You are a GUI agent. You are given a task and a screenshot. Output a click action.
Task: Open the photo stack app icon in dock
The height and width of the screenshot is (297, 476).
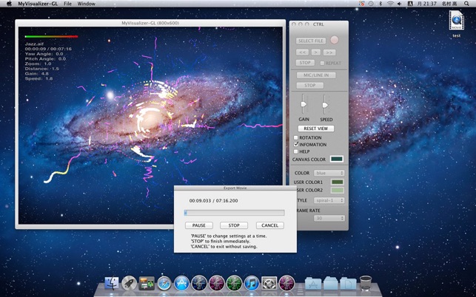coord(147,284)
